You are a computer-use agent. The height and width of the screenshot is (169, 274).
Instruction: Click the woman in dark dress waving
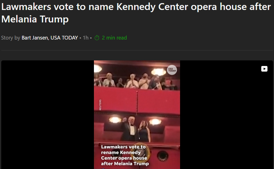point(144,131)
